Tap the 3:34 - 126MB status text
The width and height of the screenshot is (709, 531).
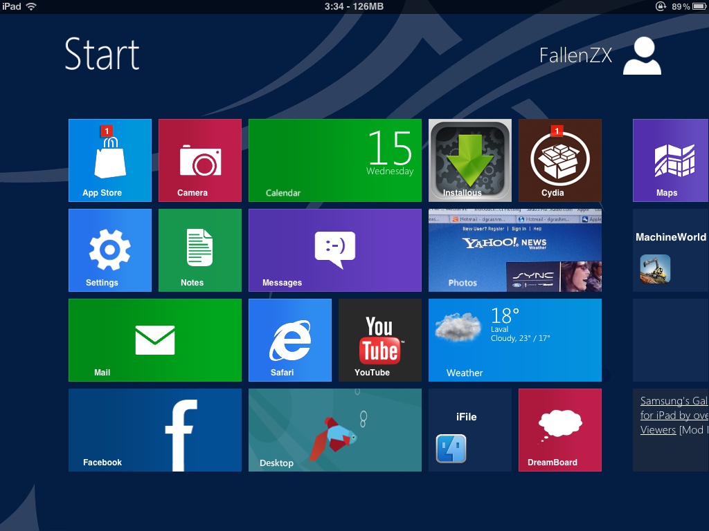coord(354,6)
